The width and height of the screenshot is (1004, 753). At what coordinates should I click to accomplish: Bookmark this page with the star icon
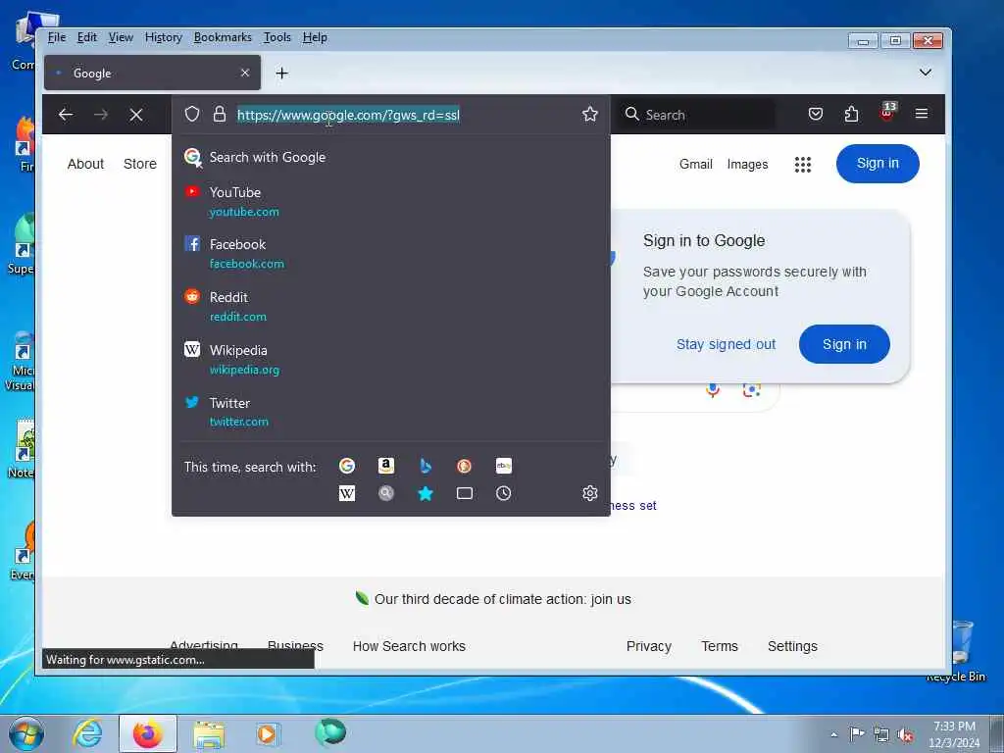pyautogui.click(x=589, y=114)
